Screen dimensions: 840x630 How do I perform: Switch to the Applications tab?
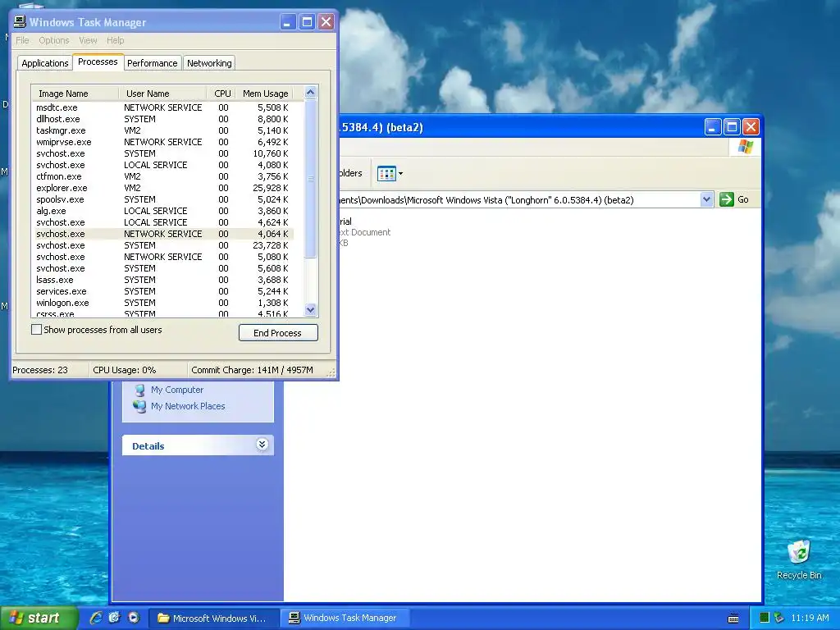point(45,63)
